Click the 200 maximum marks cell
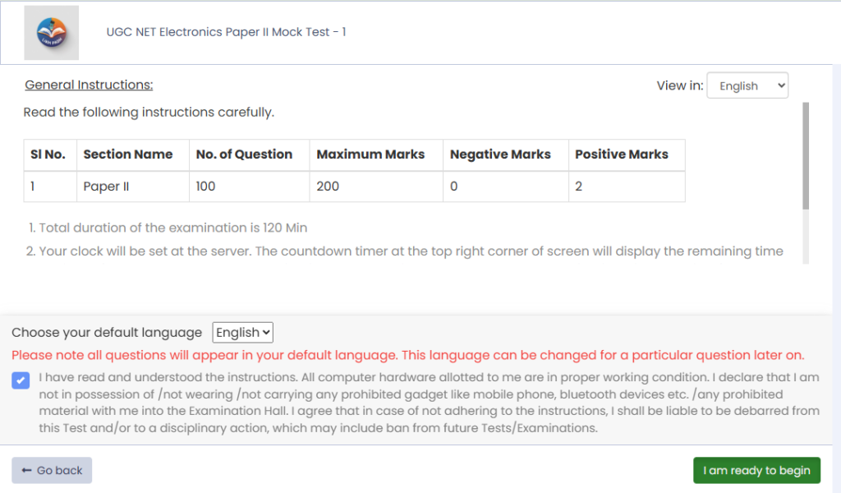This screenshot has height=493, width=841. tap(328, 187)
